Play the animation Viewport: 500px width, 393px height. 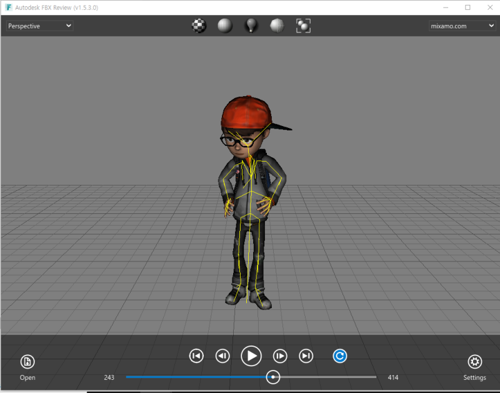point(251,356)
